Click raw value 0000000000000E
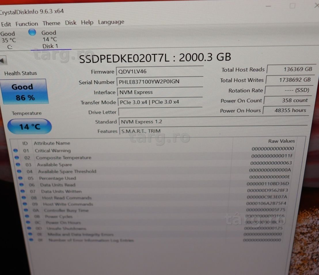The image size is (319, 275). (269, 177)
